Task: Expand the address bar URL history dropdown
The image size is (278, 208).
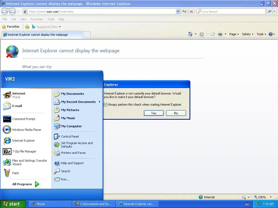Action: 178,11
